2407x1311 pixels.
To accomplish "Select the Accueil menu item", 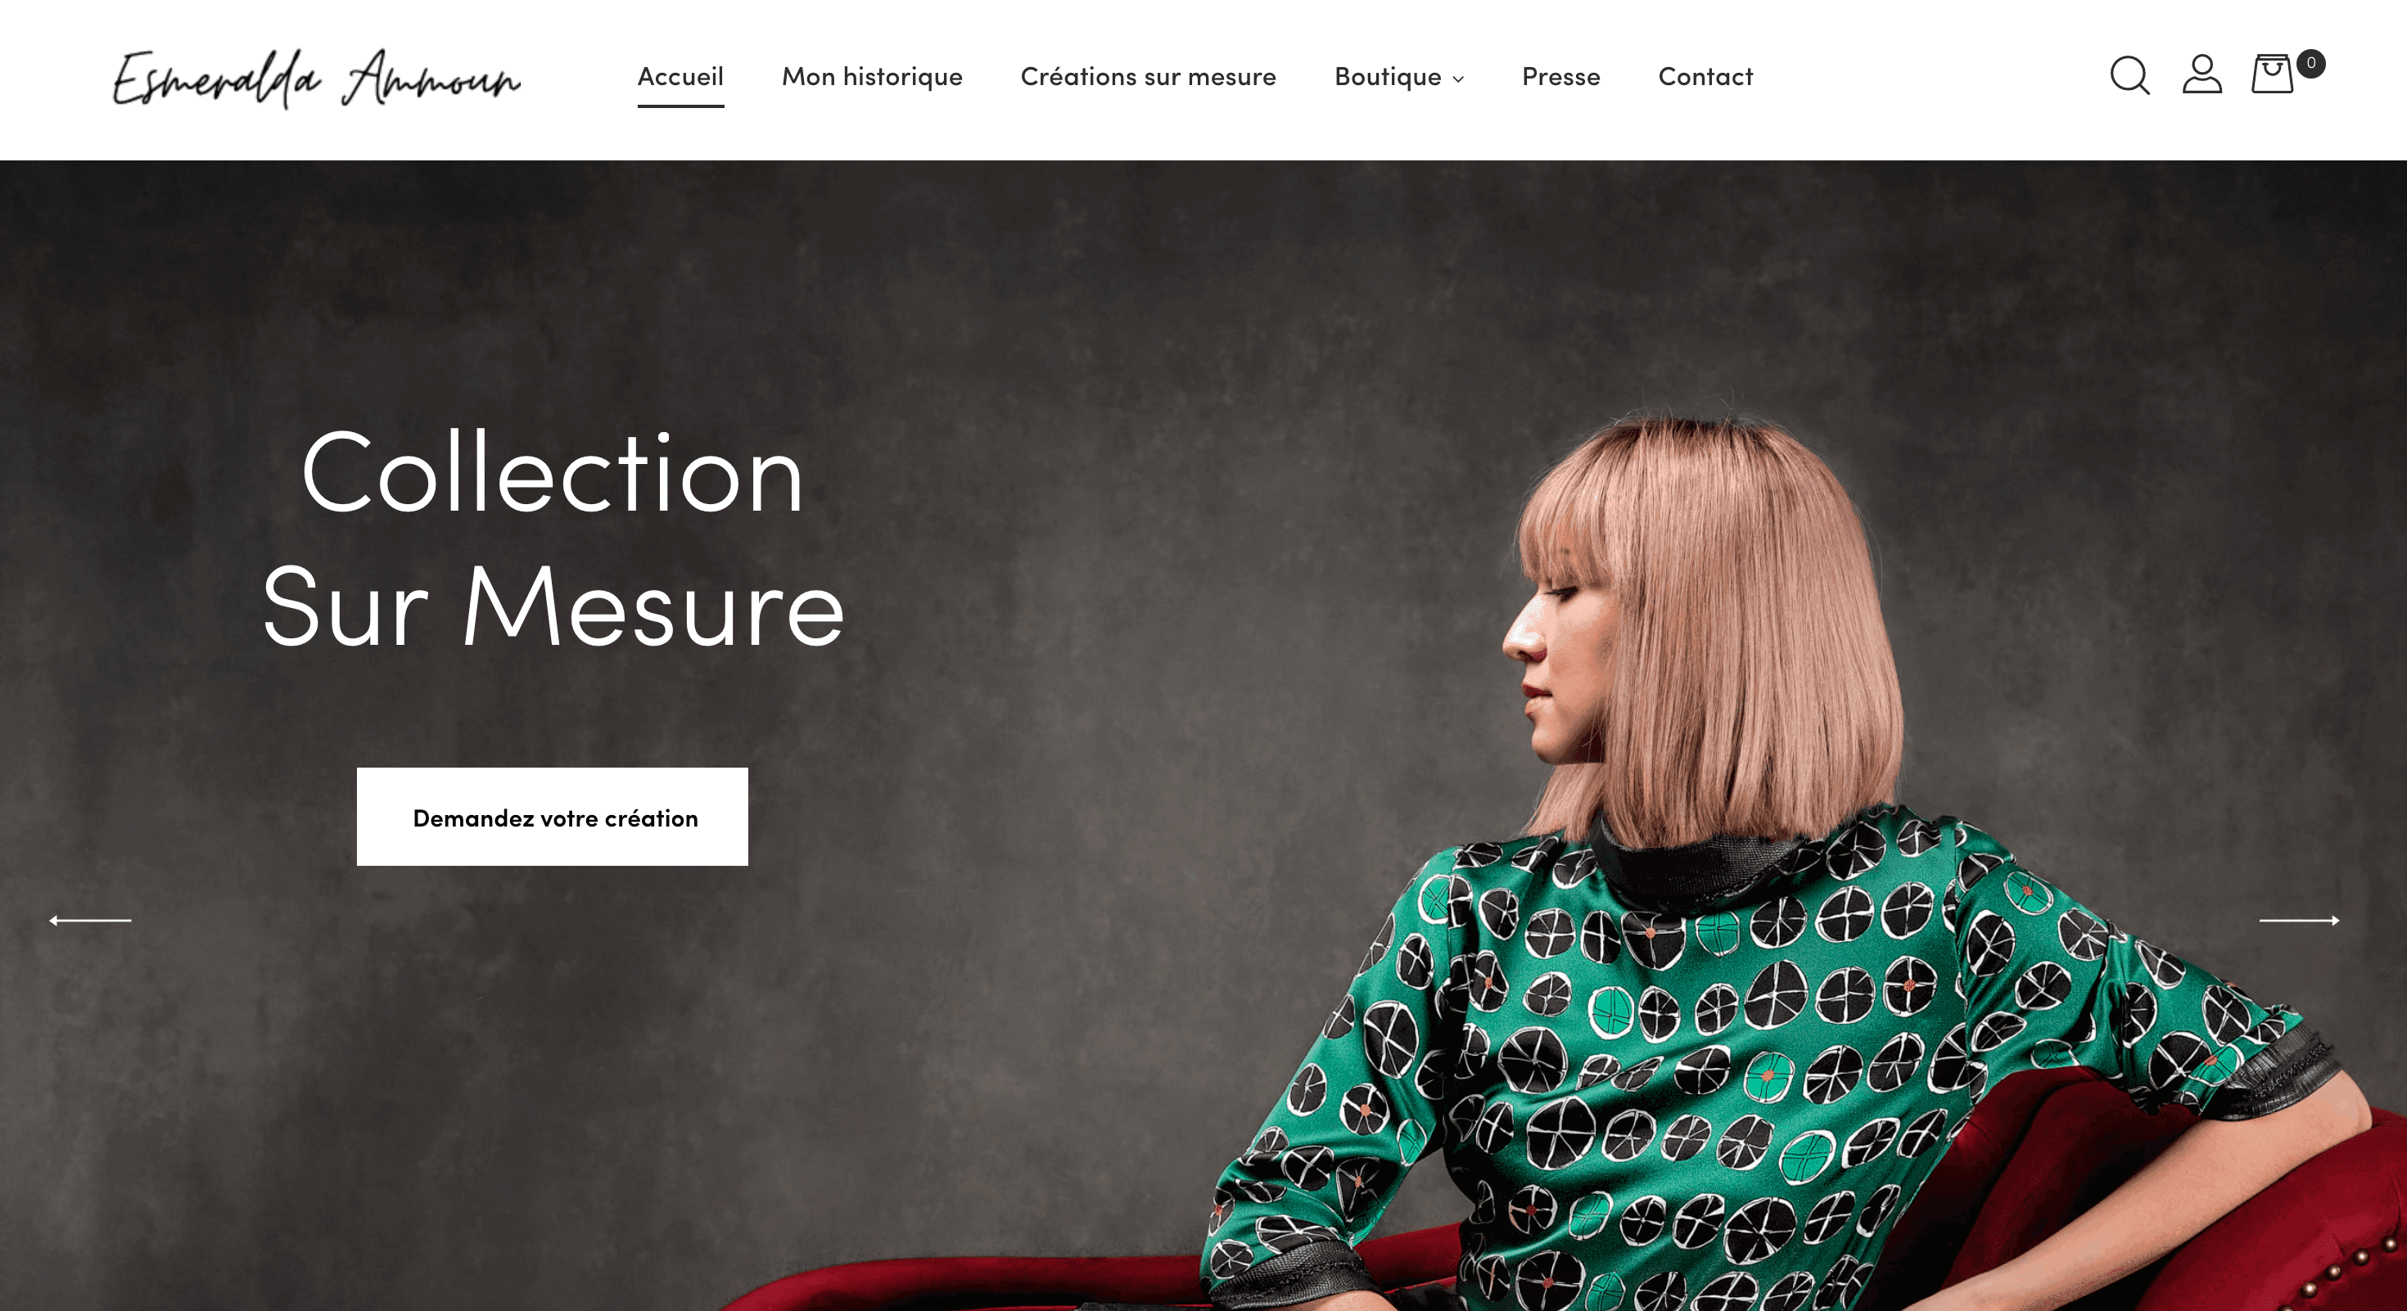I will (x=680, y=77).
